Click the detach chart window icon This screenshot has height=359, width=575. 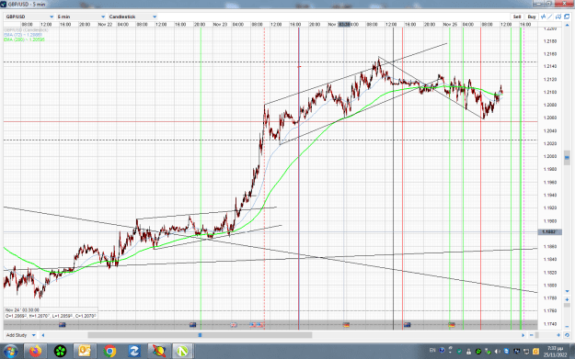pos(567,17)
